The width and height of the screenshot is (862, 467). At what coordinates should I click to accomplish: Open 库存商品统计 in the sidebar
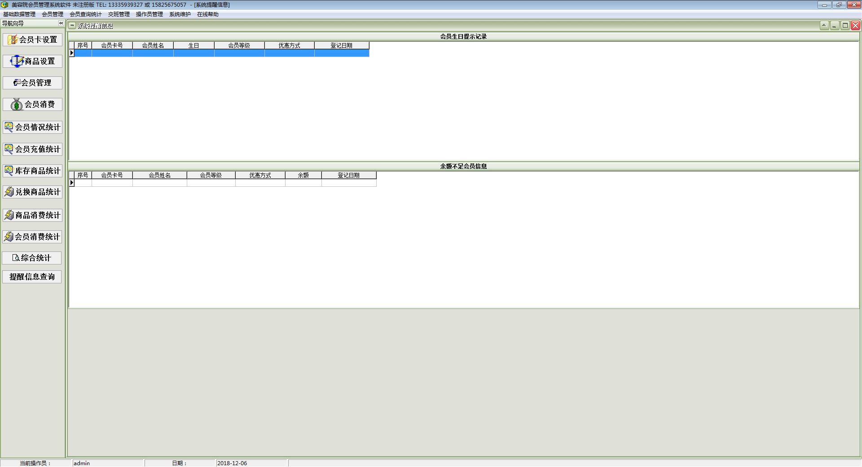click(x=32, y=171)
